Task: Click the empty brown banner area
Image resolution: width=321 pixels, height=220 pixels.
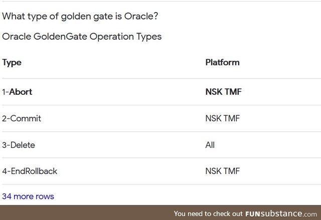Action: [86, 212]
